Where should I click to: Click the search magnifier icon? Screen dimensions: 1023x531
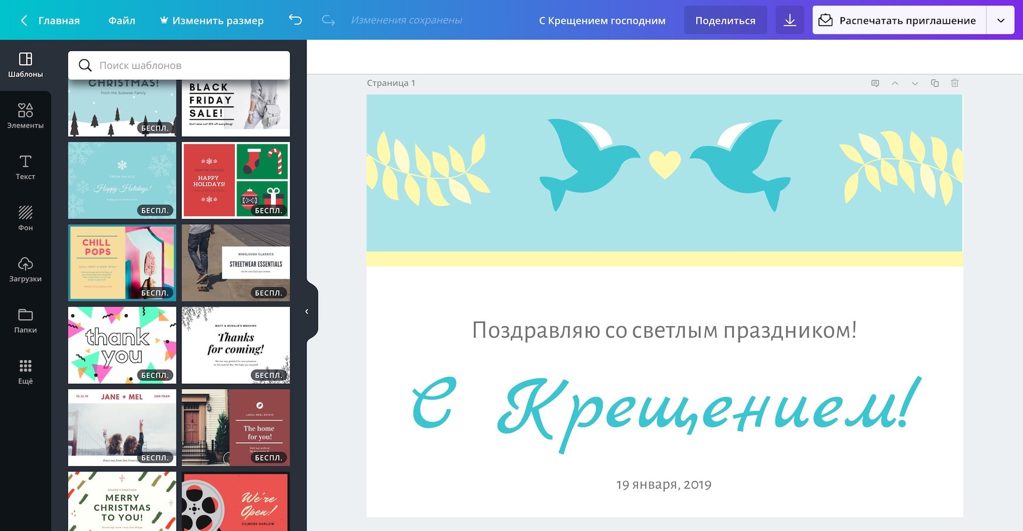(x=85, y=65)
